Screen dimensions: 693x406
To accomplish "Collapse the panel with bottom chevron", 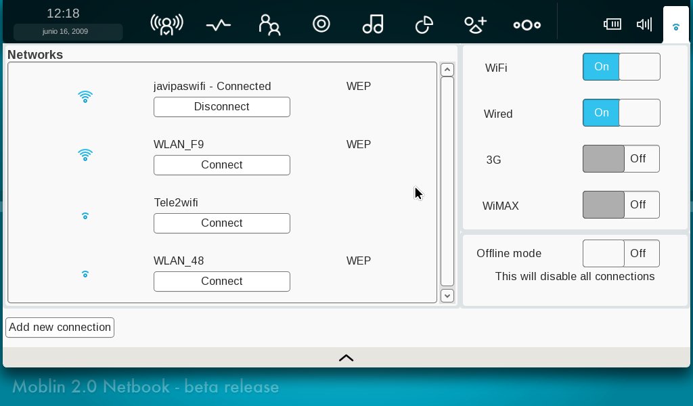I will pyautogui.click(x=346, y=357).
